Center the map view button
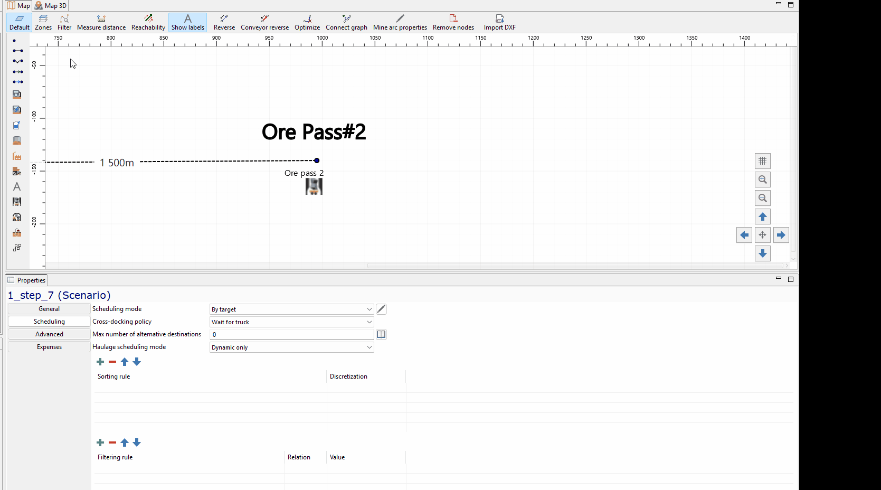881x490 pixels. point(762,235)
